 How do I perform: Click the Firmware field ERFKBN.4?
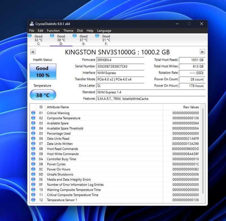[x=120, y=60]
